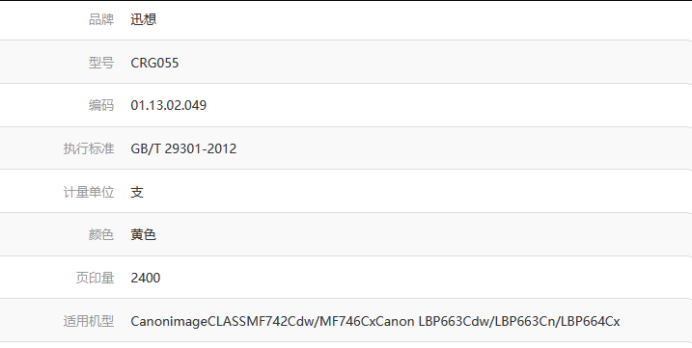Viewport: 692px width, 348px height.
Task: Click the MF746CxCanon model text
Action: 367,321
